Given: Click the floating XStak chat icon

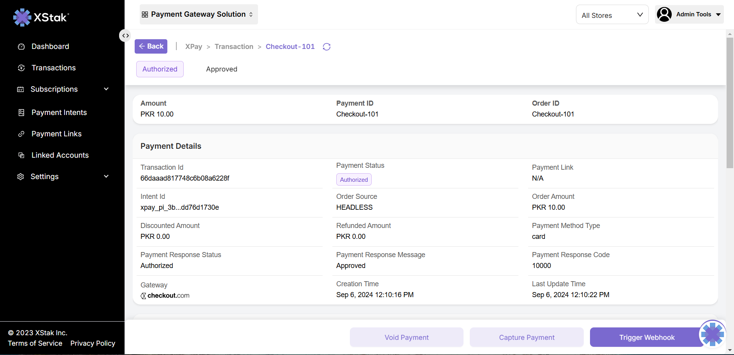Looking at the screenshot, I should pos(712,333).
